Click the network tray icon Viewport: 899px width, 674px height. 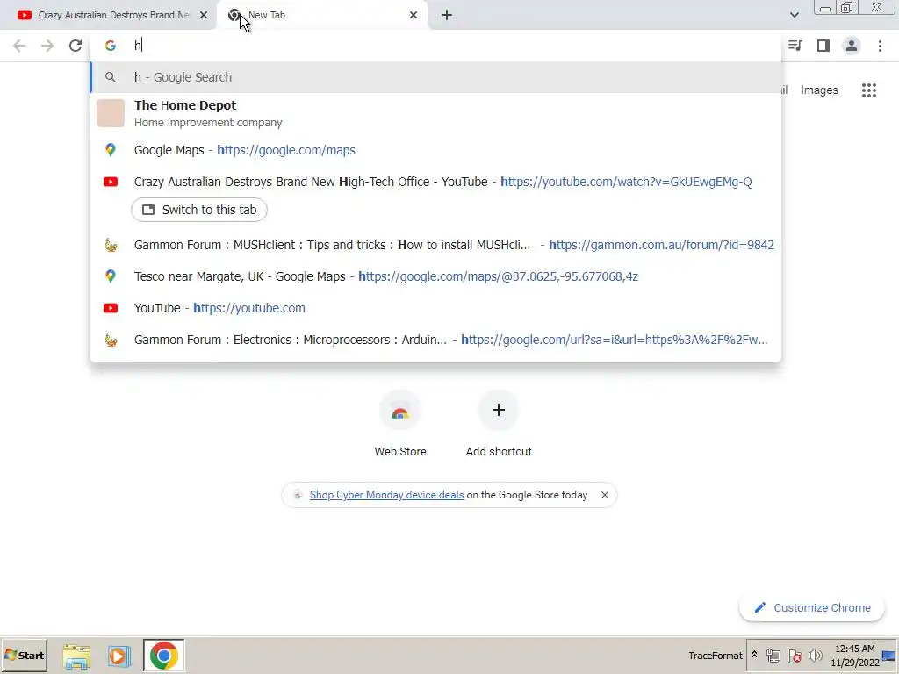click(773, 656)
